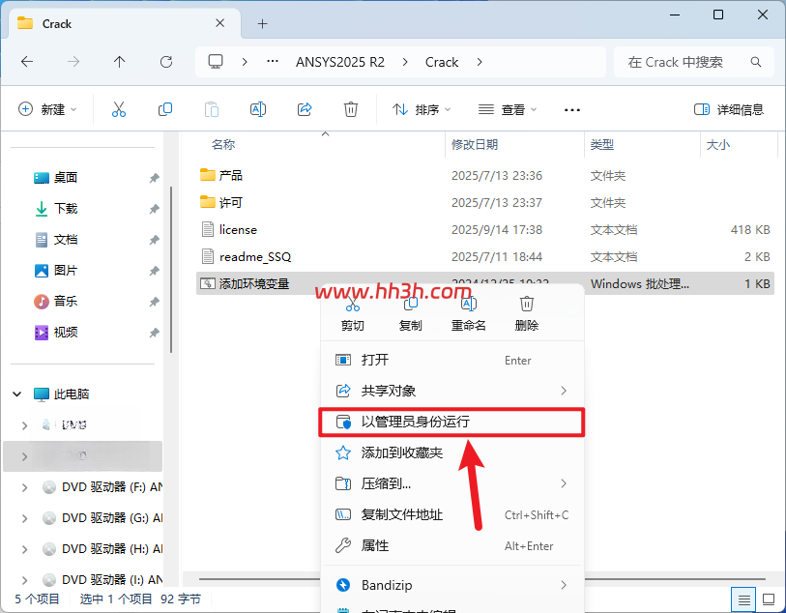Image resolution: width=786 pixels, height=613 pixels.
Task: Switch to large thumbnails view icon
Action: (769, 599)
